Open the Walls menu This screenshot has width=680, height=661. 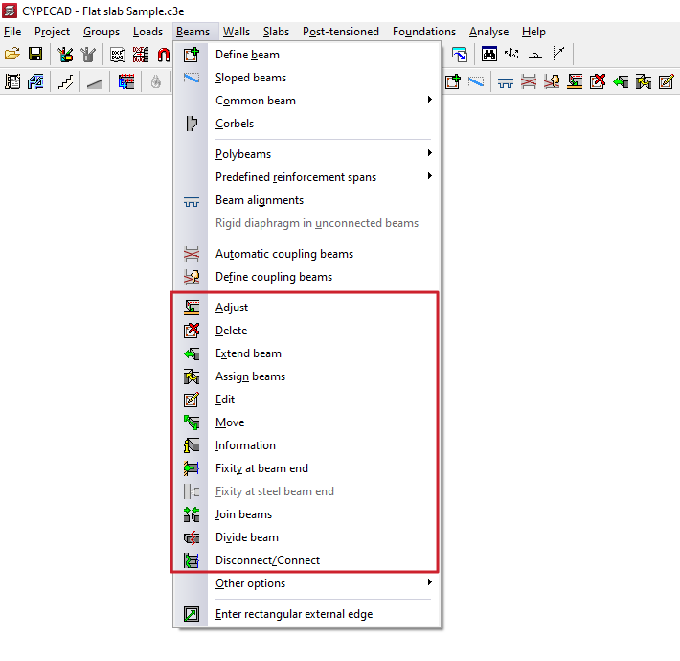[x=237, y=32]
